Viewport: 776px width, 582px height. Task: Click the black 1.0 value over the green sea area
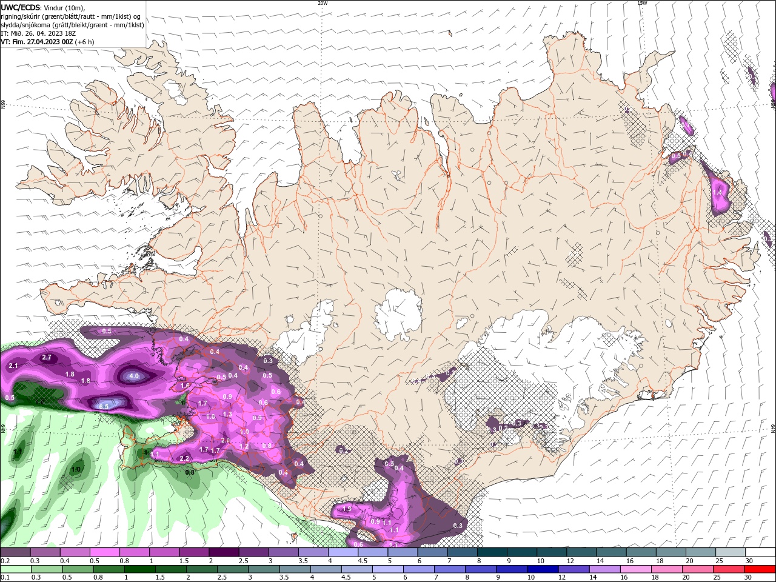76,470
